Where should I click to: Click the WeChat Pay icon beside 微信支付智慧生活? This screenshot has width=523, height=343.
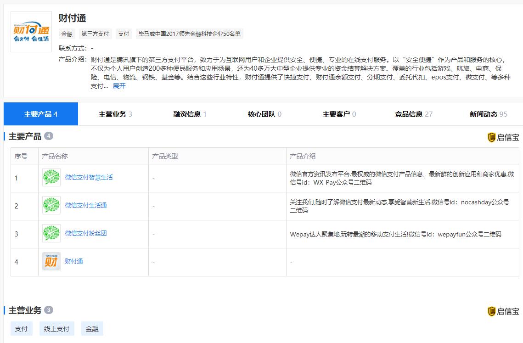coord(51,176)
